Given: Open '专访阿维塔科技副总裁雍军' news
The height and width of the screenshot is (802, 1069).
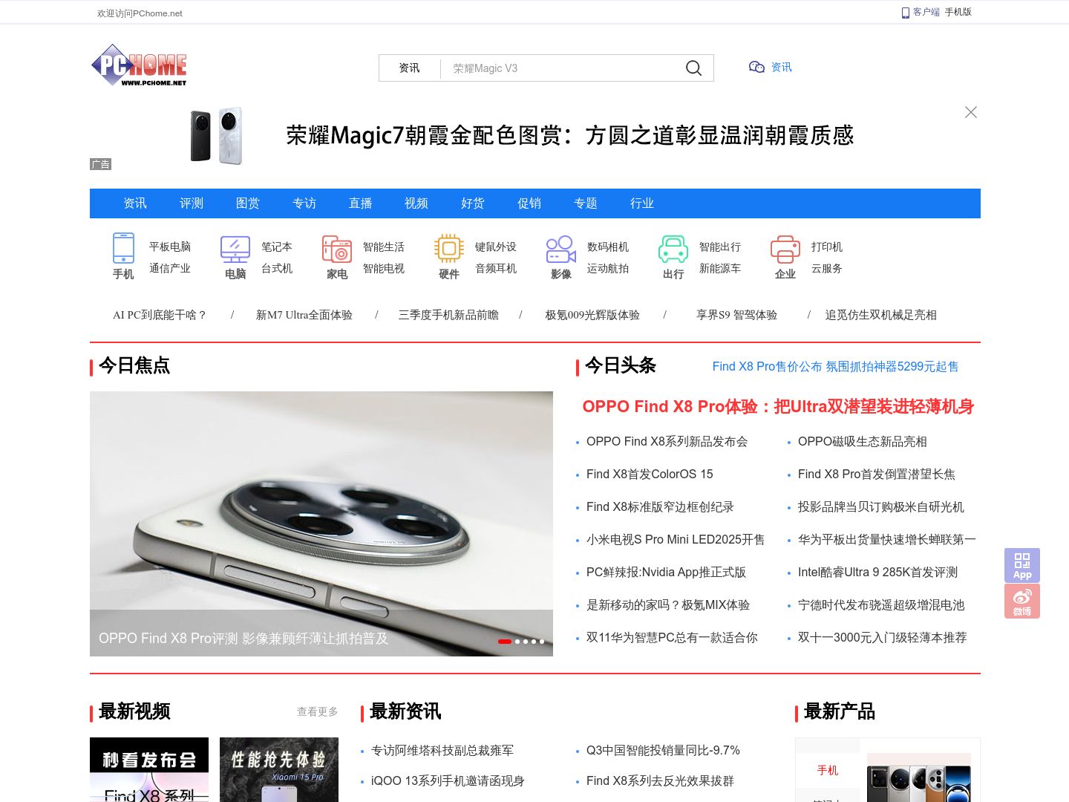Looking at the screenshot, I should pyautogui.click(x=442, y=751).
